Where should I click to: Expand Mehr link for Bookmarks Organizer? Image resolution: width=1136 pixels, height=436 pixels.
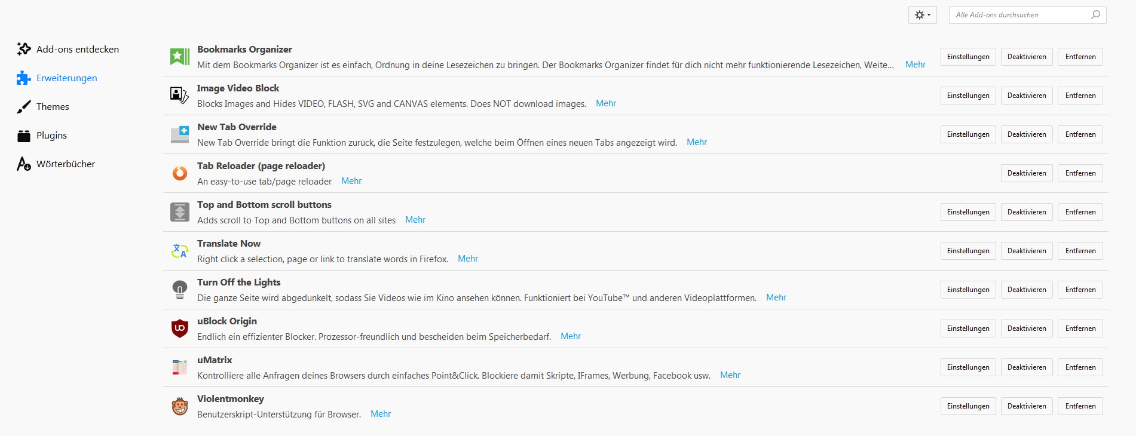pyautogui.click(x=915, y=65)
